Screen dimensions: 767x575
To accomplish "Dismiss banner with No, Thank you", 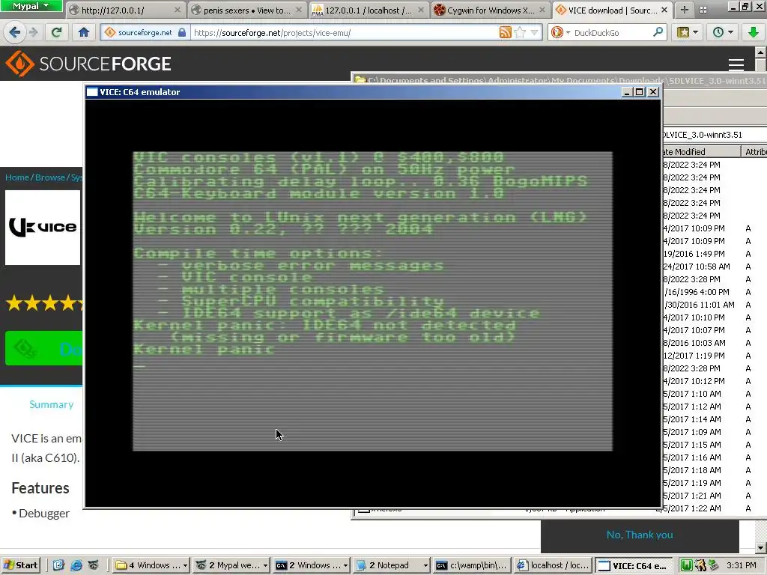I will (x=640, y=535).
